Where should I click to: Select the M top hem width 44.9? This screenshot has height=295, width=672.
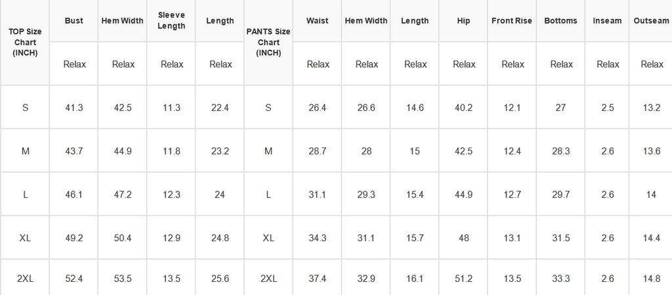[x=123, y=151]
